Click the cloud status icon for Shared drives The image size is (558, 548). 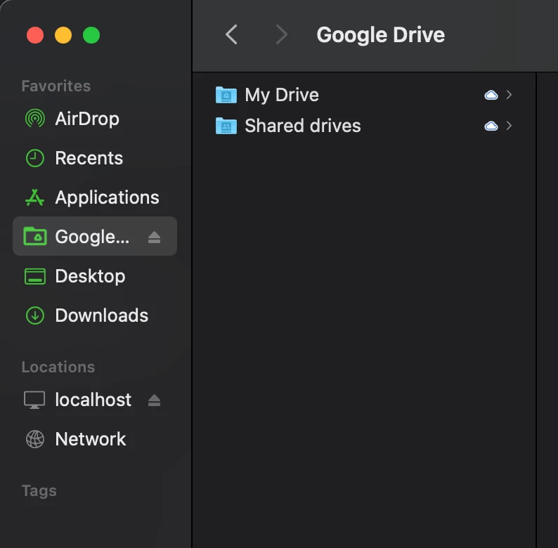[491, 126]
